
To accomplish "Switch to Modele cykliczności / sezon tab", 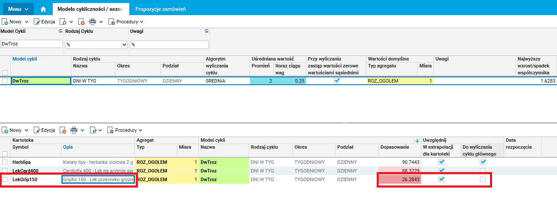I will [x=90, y=9].
